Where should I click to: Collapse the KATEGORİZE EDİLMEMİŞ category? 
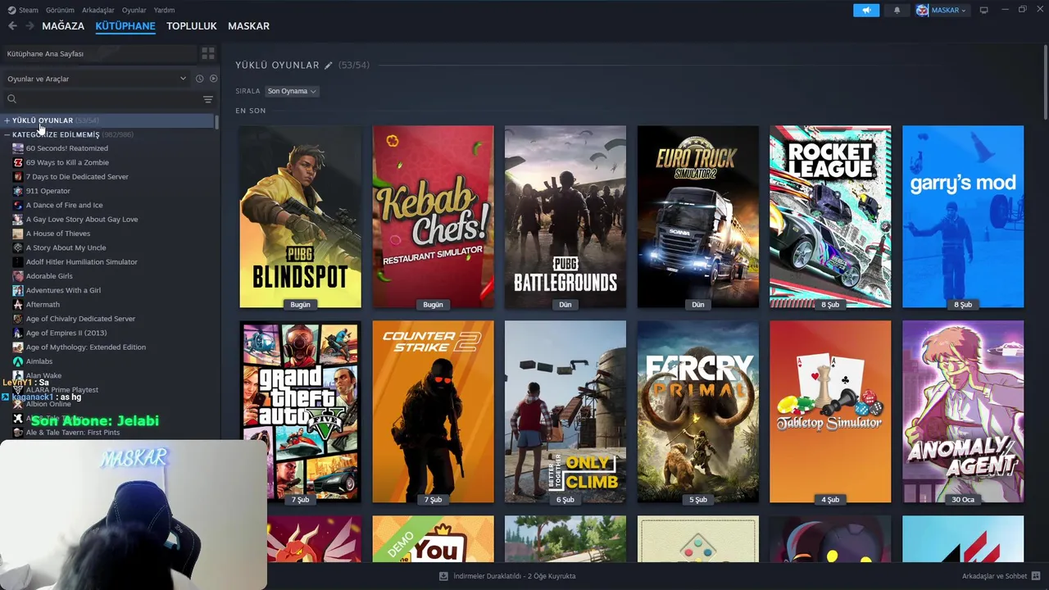[x=7, y=134]
